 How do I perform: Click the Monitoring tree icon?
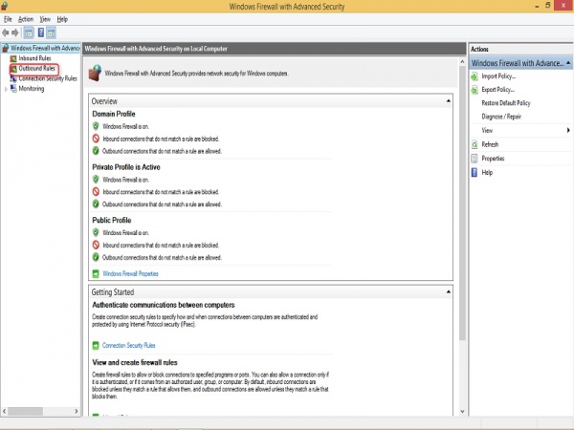tap(13, 89)
